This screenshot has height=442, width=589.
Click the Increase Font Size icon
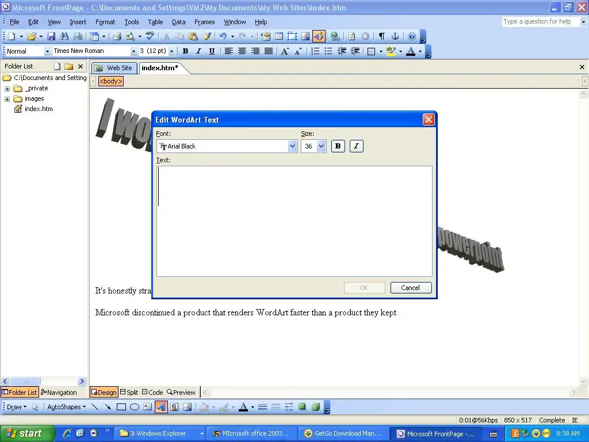tap(285, 51)
